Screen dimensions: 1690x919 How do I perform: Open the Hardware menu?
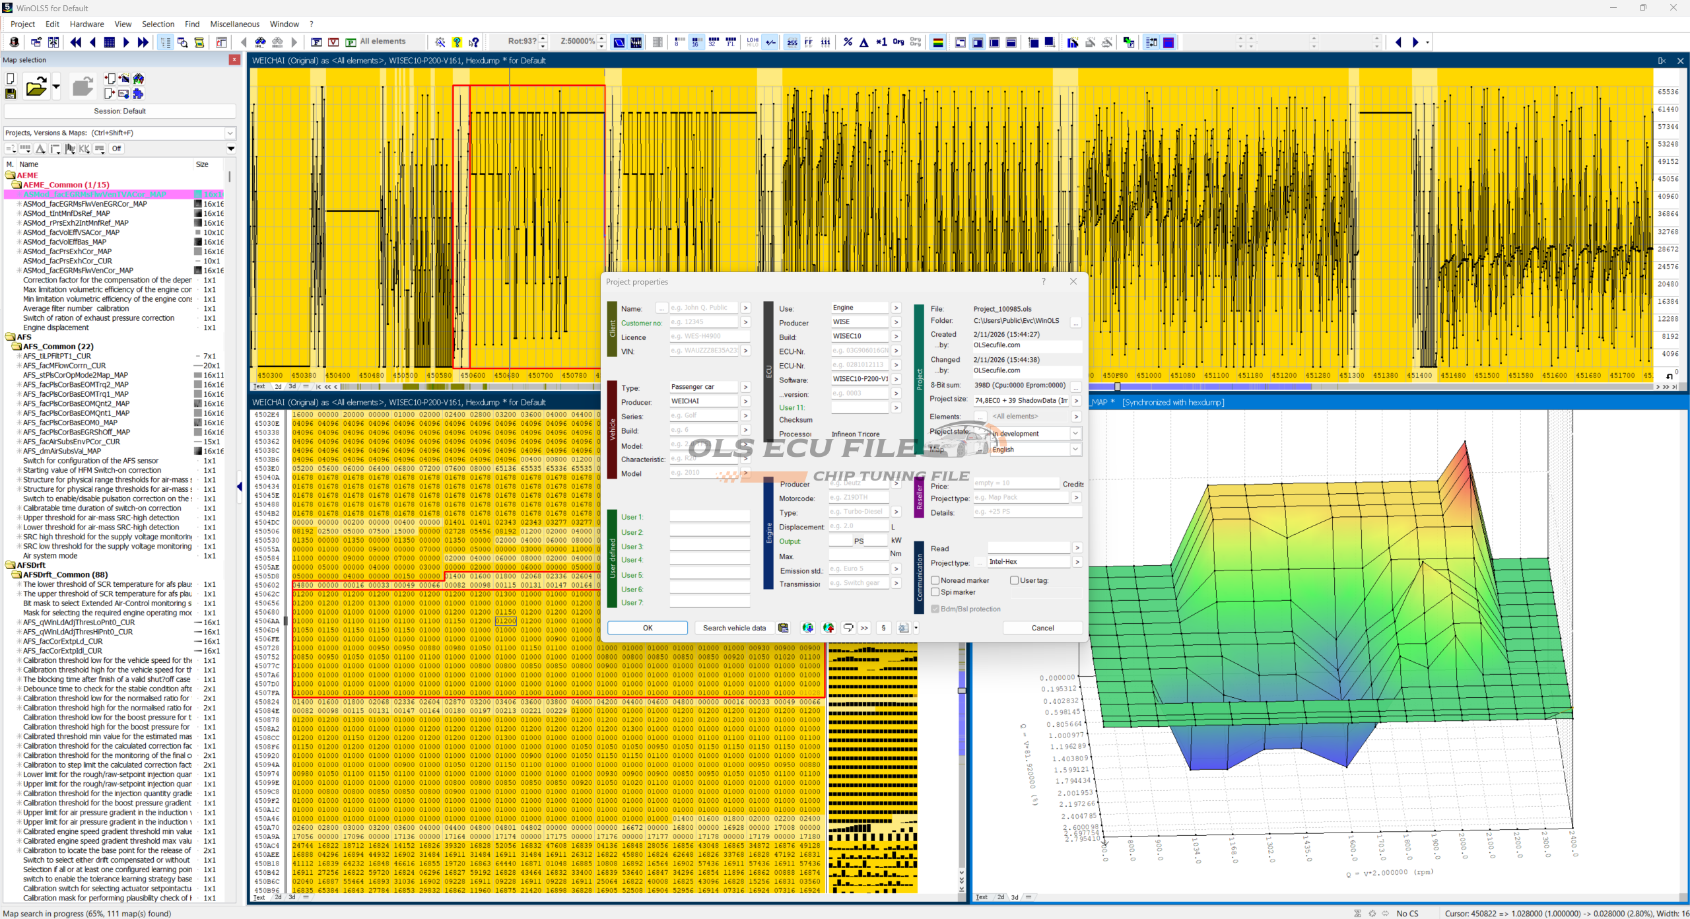tap(86, 24)
